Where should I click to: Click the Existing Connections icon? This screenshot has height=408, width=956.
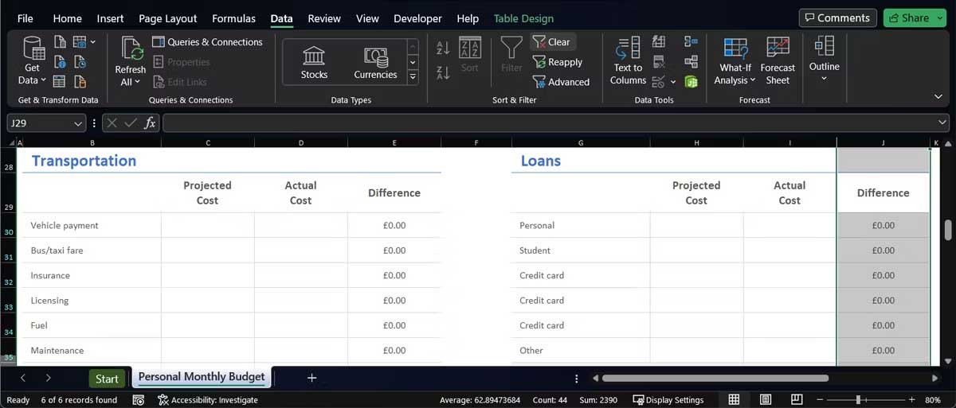pyautogui.click(x=80, y=81)
